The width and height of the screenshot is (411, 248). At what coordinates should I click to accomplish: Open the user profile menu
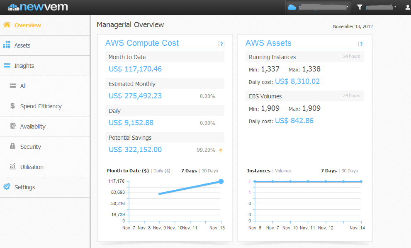pyautogui.click(x=407, y=7)
